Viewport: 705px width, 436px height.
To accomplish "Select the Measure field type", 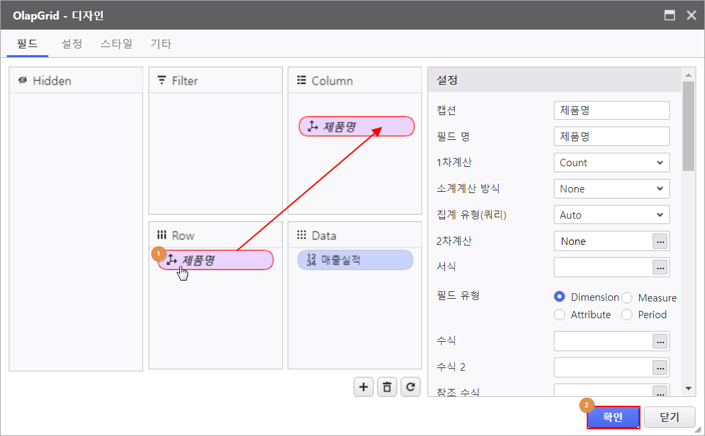I will click(627, 297).
